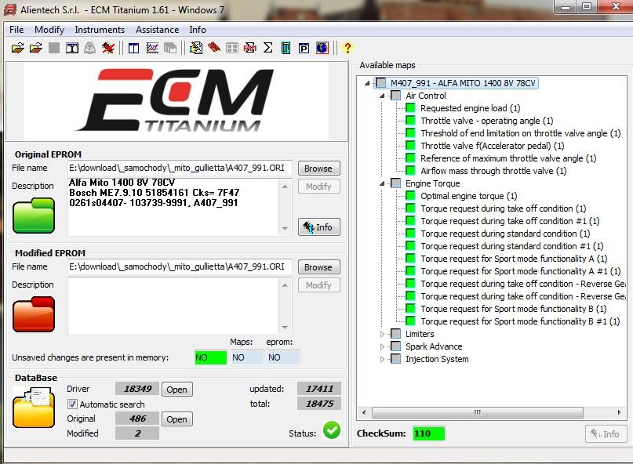Click the Modify button under Original EPROM
The width and height of the screenshot is (633, 464).
coord(318,187)
